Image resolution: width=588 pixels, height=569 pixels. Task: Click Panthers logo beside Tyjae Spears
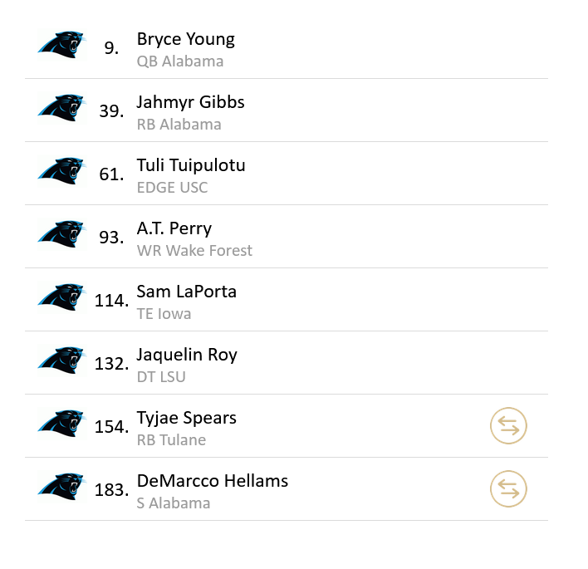[x=61, y=424]
